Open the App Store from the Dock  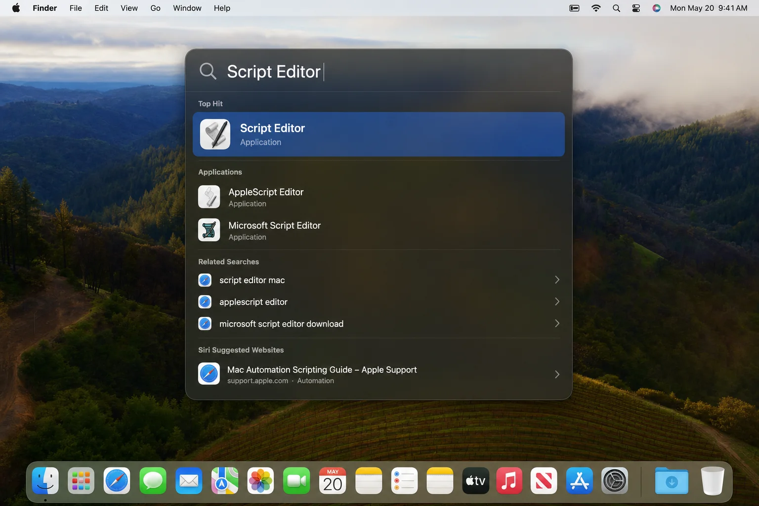(x=580, y=481)
